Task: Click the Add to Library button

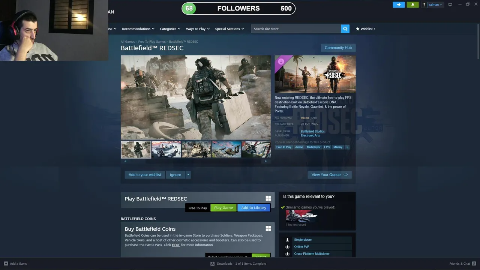Action: point(254,208)
